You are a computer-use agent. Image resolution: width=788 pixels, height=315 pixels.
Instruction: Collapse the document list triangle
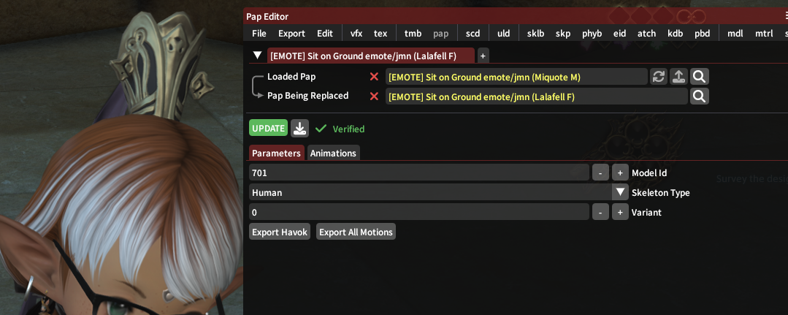pos(257,56)
